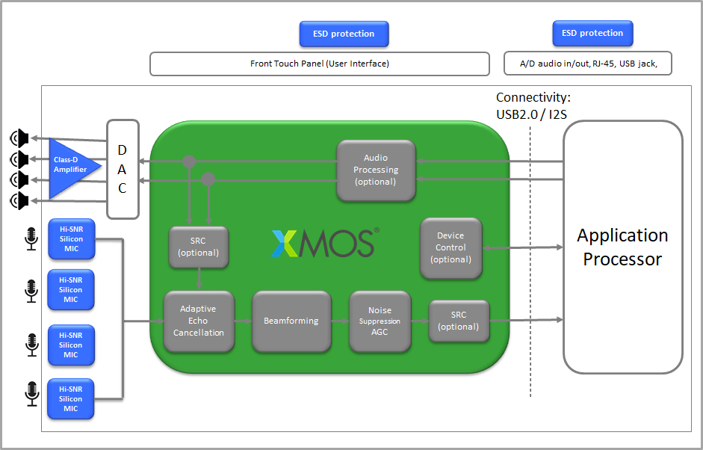Image resolution: width=703 pixels, height=450 pixels.
Task: Click the SRC (optional) block below the DAC lines
Action: coord(199,247)
